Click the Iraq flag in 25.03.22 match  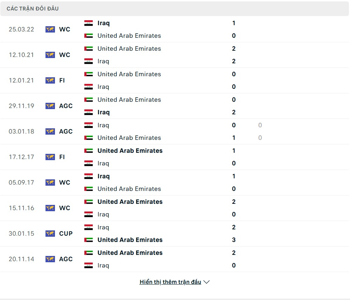(x=89, y=23)
